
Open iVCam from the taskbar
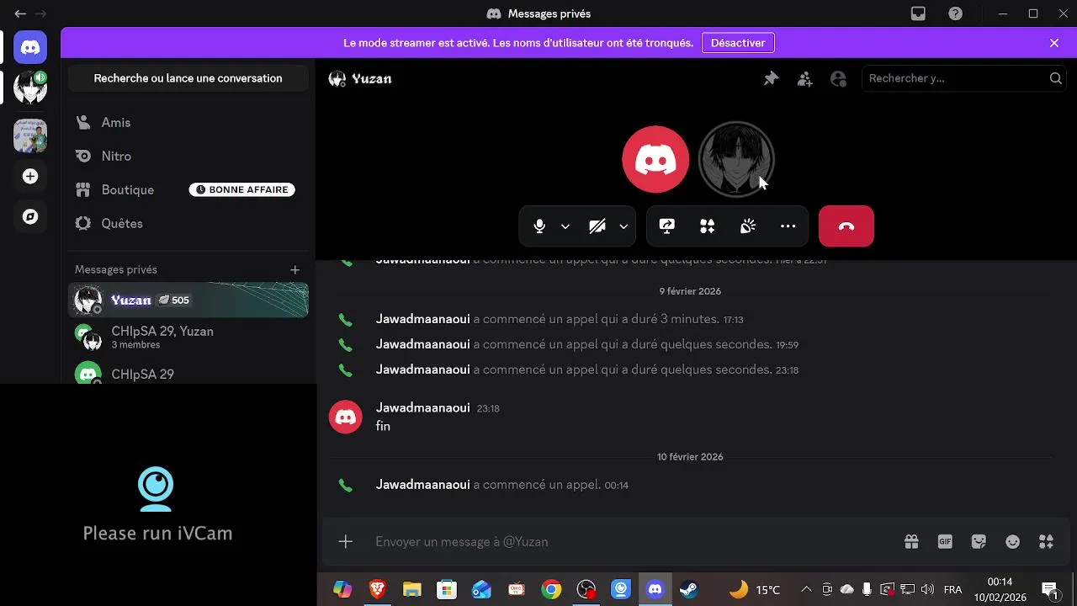point(621,589)
